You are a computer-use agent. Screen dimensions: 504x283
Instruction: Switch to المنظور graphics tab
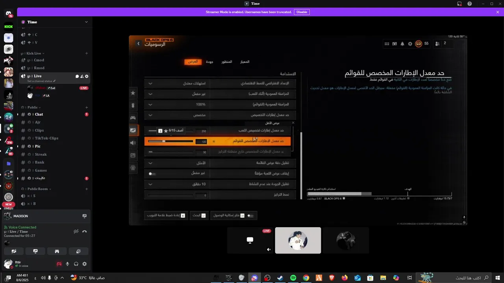(x=227, y=62)
